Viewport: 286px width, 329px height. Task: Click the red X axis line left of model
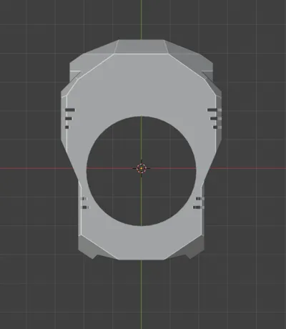[x=36, y=168]
